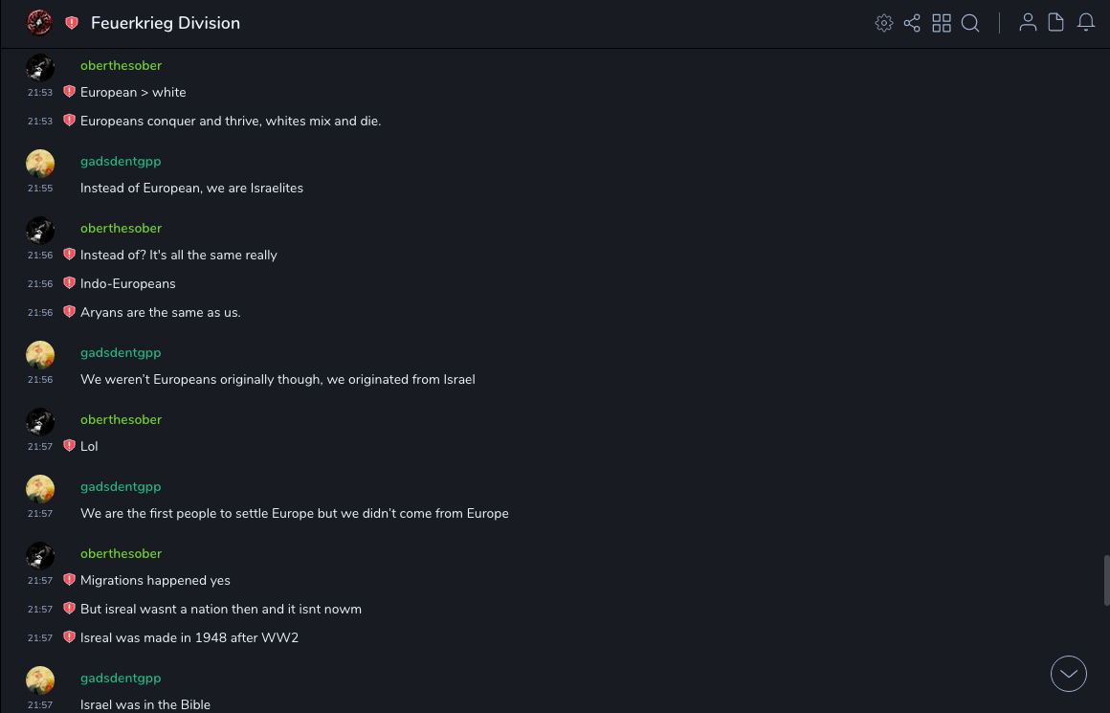Click the first gadsdentgpp username
1110x713 pixels.
pos(121,161)
